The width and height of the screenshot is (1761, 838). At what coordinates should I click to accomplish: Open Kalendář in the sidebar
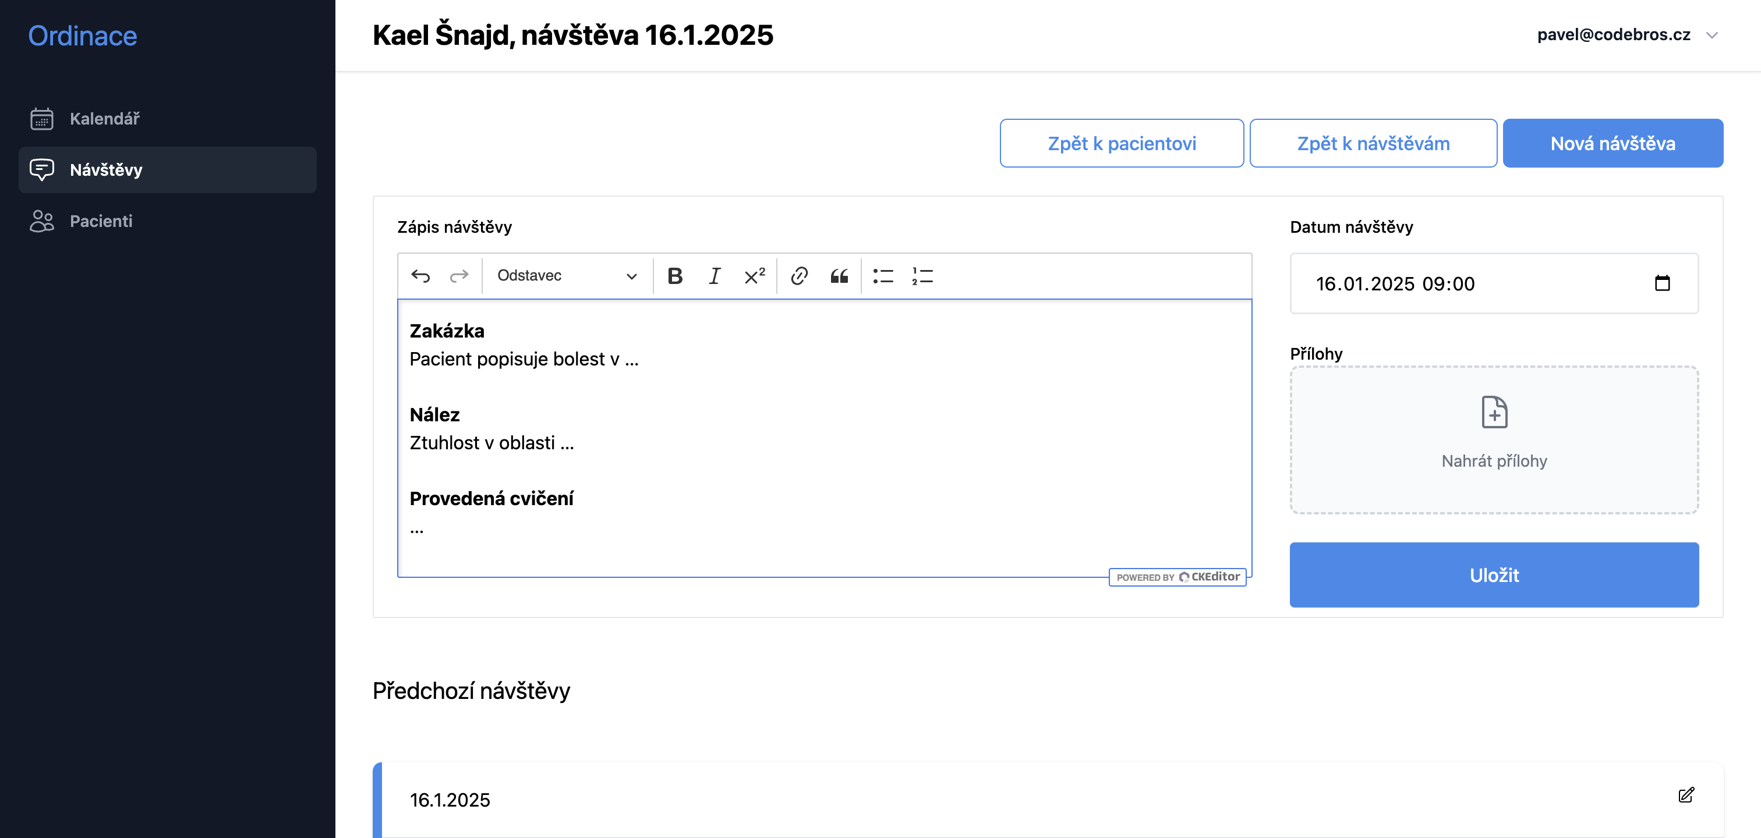[x=105, y=119]
